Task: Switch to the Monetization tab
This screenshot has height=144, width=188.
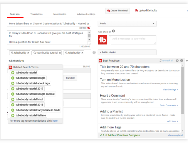Action: coord(60,14)
